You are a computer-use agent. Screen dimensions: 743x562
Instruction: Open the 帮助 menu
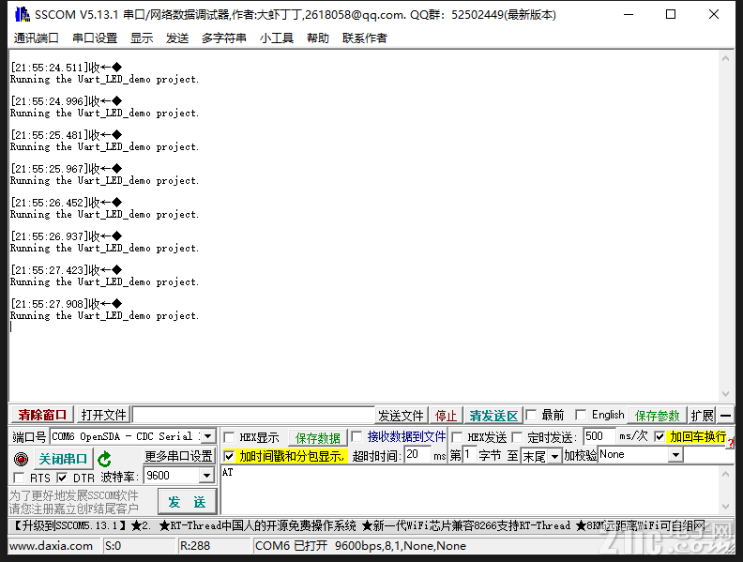tap(317, 38)
